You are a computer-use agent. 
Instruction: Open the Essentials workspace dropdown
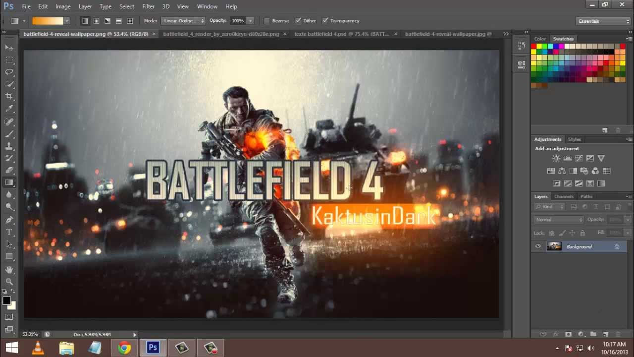coord(603,21)
